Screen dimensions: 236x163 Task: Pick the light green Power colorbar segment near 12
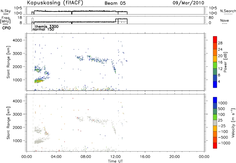point(215,65)
